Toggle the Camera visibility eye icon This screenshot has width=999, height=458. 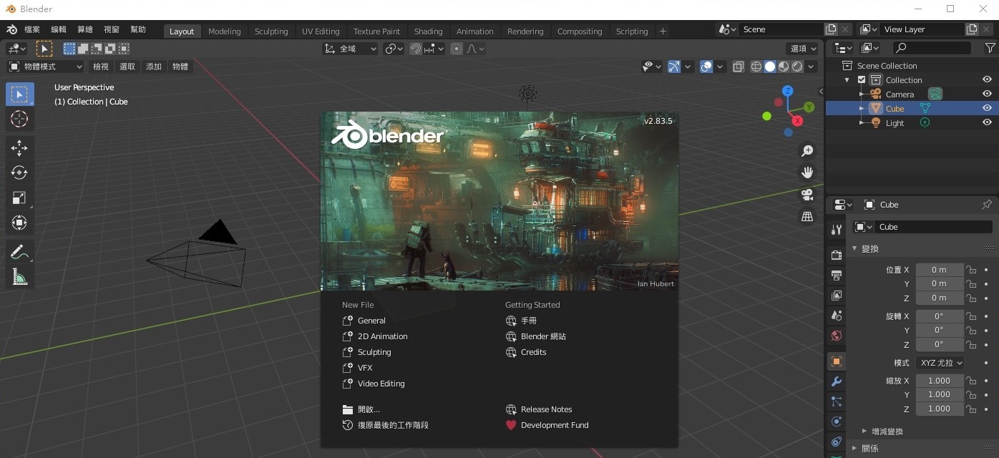click(x=987, y=94)
